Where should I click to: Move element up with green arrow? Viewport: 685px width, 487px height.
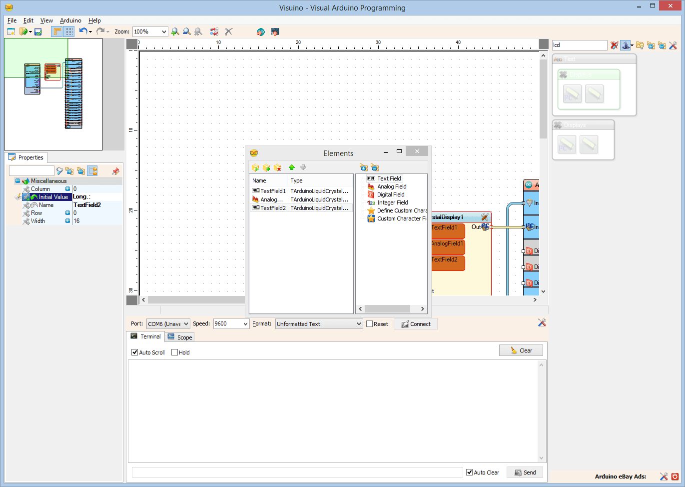click(x=292, y=167)
